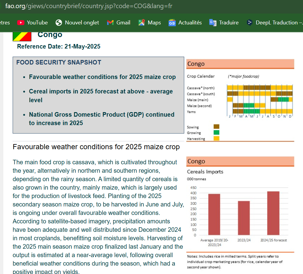Open the DeepL Traduction bookmark icon

coord(249,23)
